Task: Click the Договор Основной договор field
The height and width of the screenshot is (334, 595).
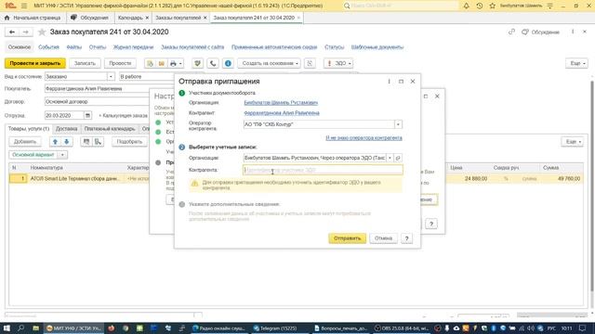Action: click(x=97, y=101)
